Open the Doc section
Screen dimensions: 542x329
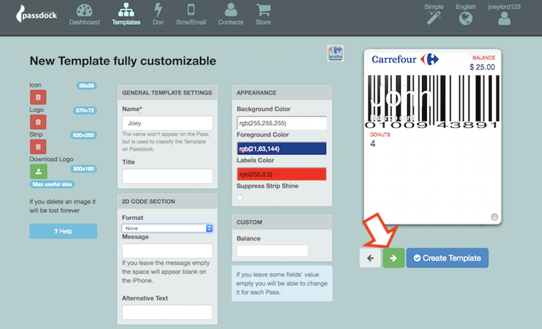click(159, 14)
